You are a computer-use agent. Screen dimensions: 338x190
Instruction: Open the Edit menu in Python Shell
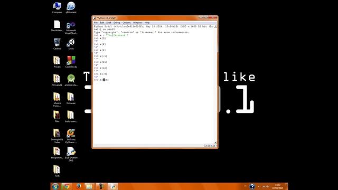coord(102,23)
